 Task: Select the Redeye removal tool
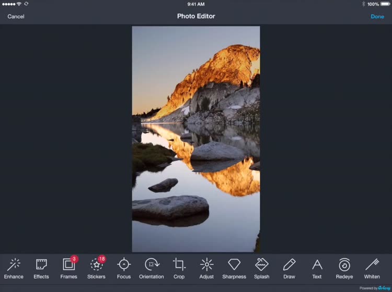344,269
